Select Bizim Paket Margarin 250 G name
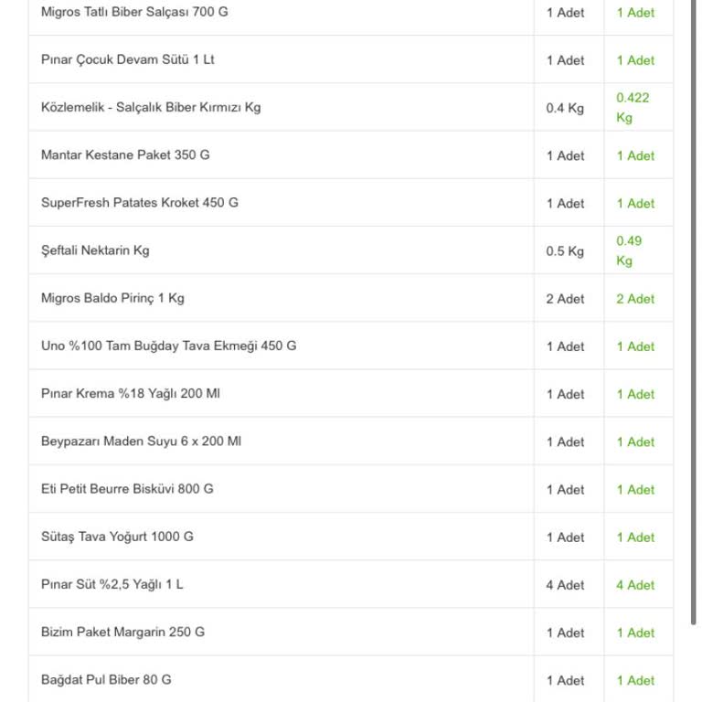Screen dimensions: 702x702 (122, 632)
